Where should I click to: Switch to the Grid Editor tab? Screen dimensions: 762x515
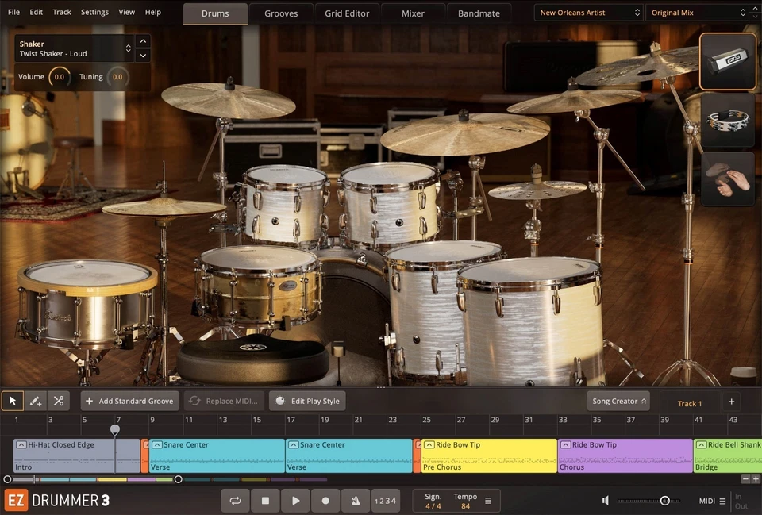click(347, 13)
